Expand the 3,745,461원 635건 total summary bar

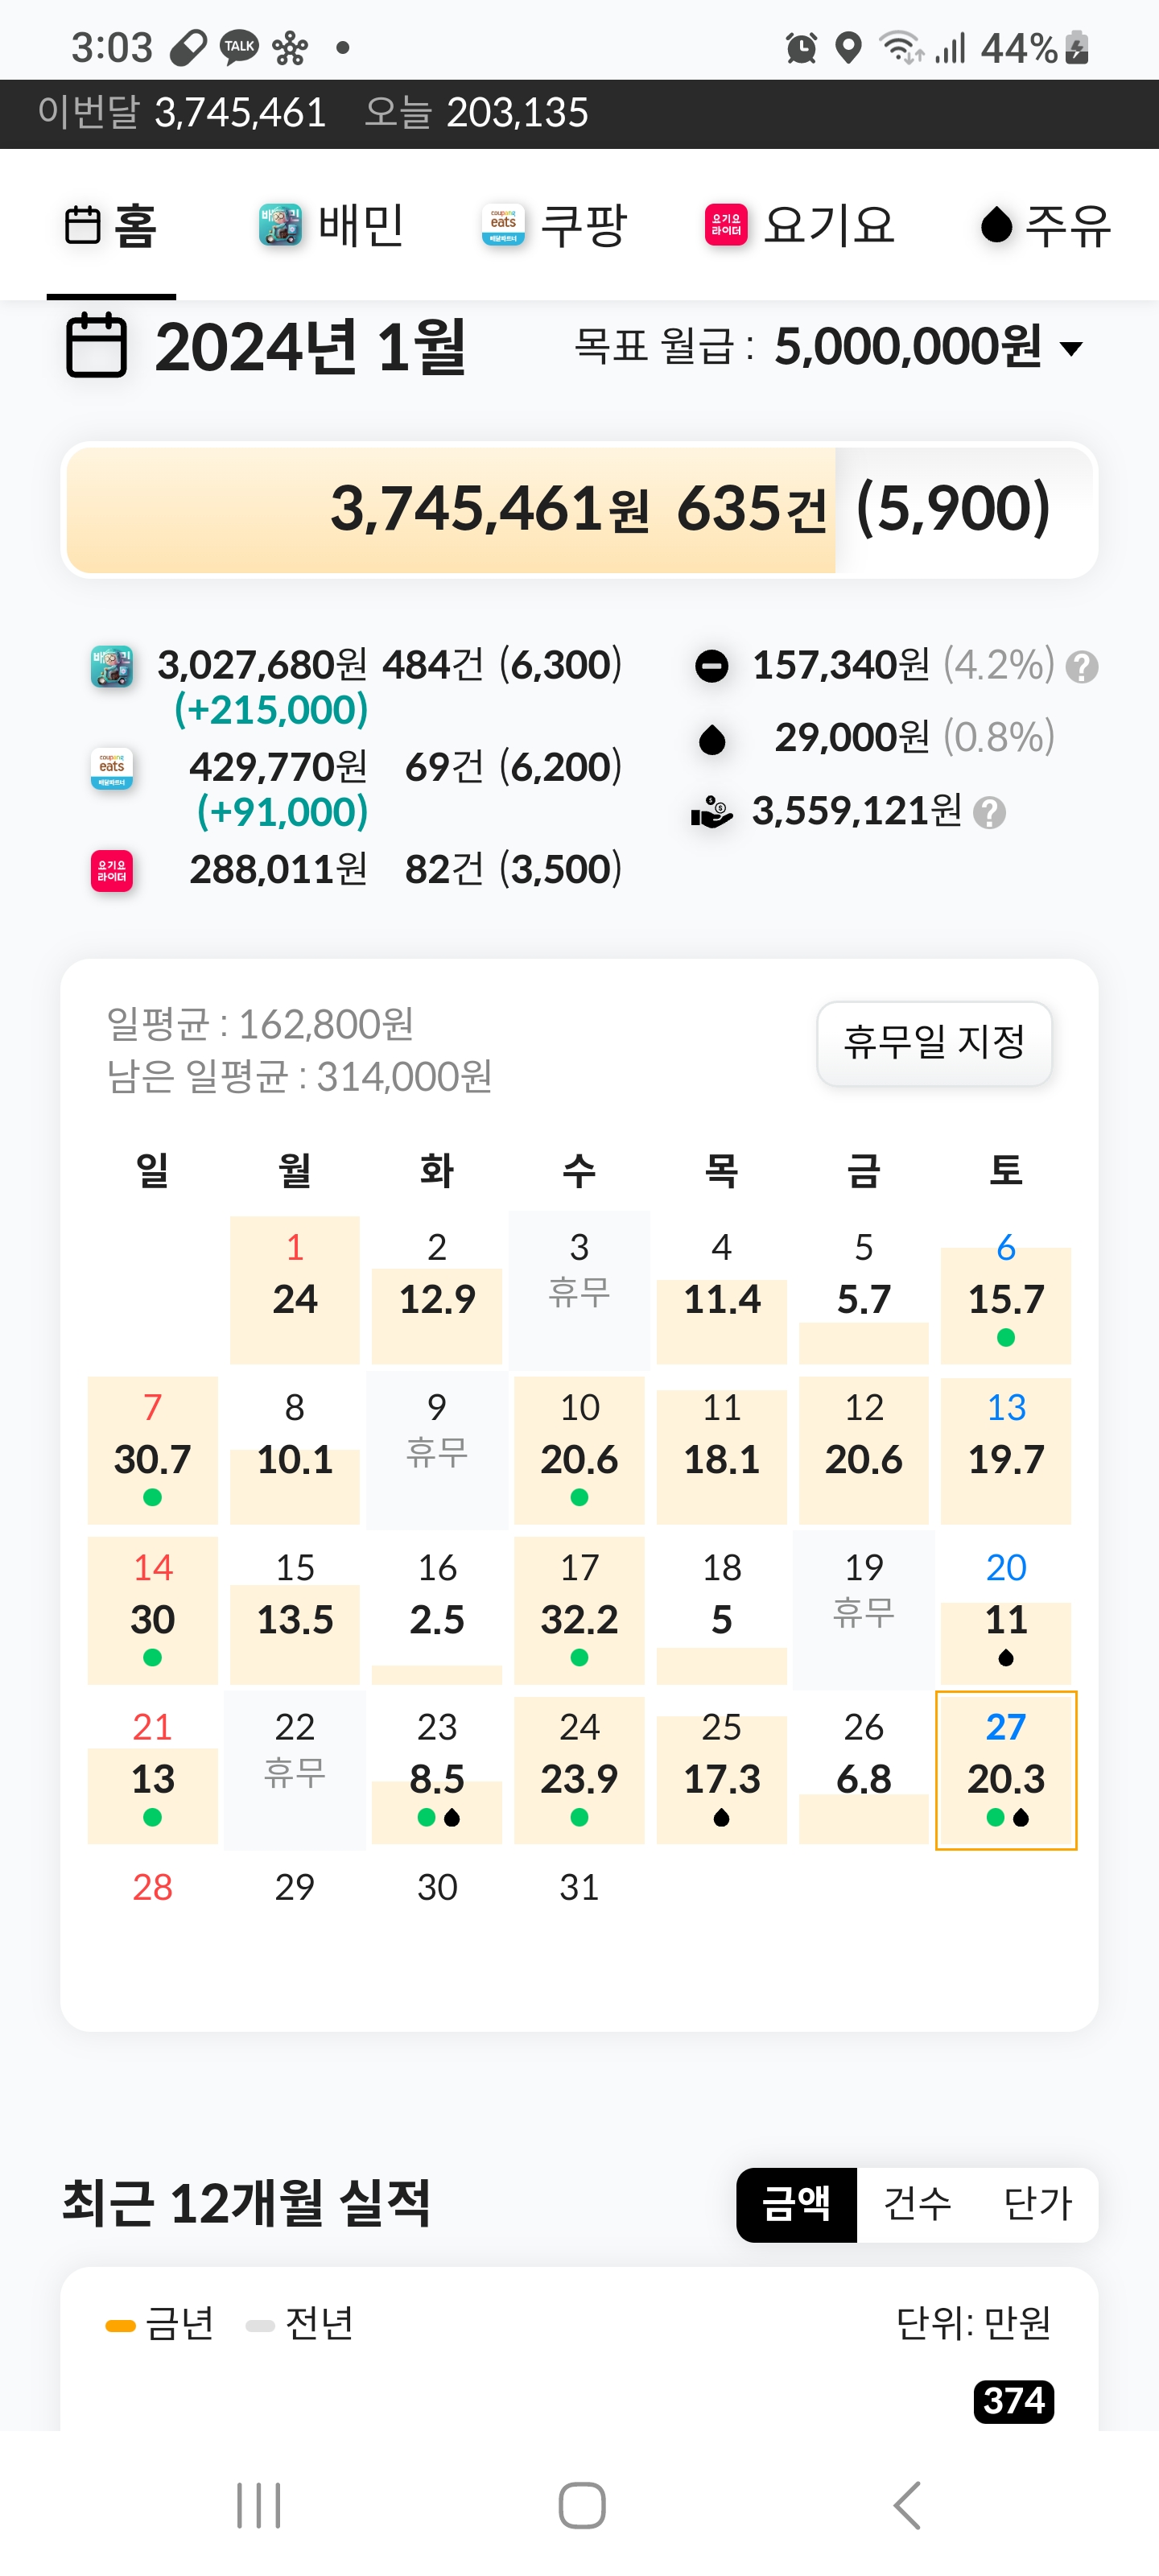[579, 509]
